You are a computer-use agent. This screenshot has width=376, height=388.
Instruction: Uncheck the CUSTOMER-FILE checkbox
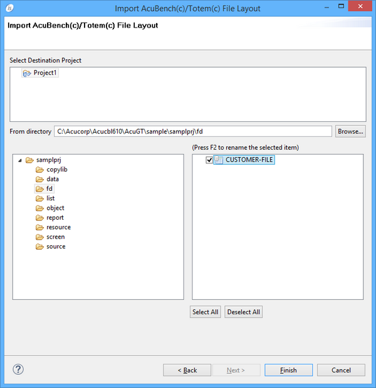[x=209, y=160]
